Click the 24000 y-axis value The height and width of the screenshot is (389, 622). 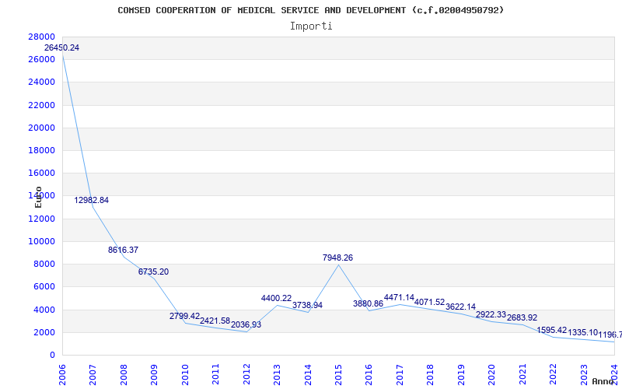click(41, 82)
